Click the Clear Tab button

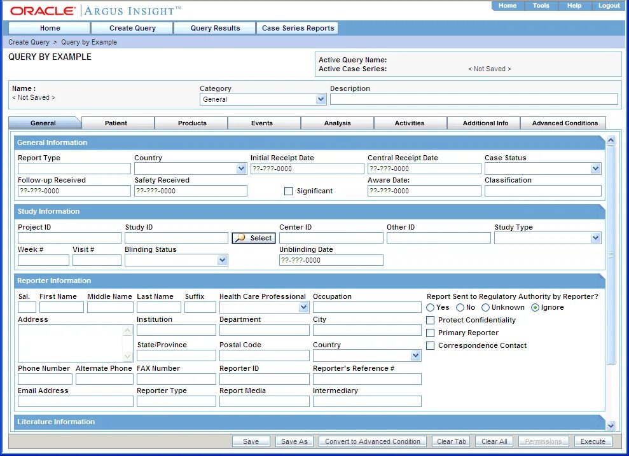click(452, 441)
